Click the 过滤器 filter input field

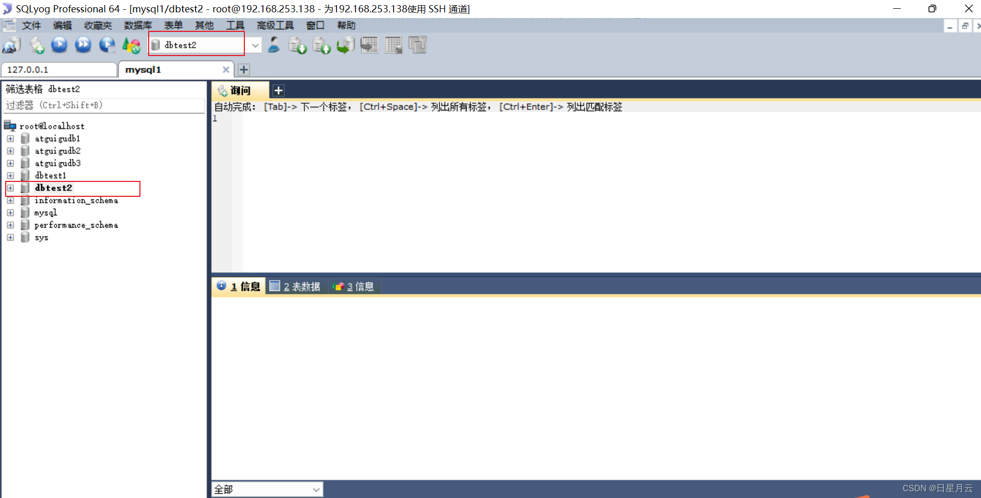pos(104,105)
